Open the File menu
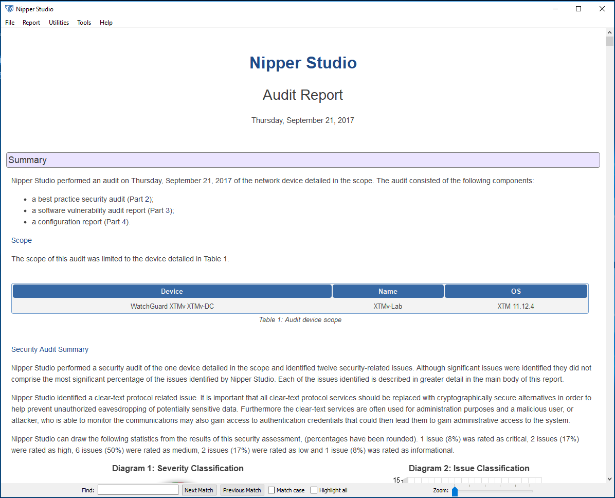 (x=10, y=23)
